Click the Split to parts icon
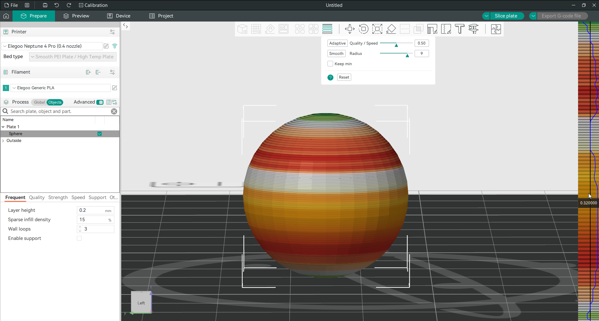 pos(313,29)
